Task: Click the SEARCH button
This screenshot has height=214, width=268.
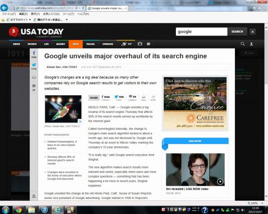Action: pyautogui.click(x=237, y=32)
